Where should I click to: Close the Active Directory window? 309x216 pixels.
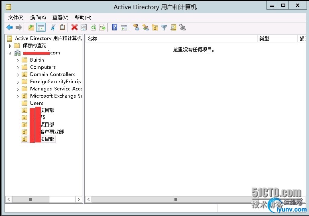[298, 6]
